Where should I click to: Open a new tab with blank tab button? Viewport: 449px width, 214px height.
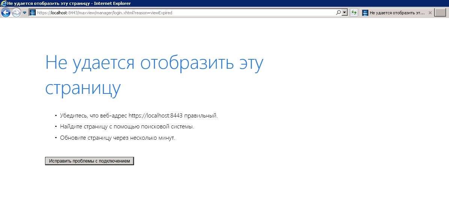[x=440, y=13]
